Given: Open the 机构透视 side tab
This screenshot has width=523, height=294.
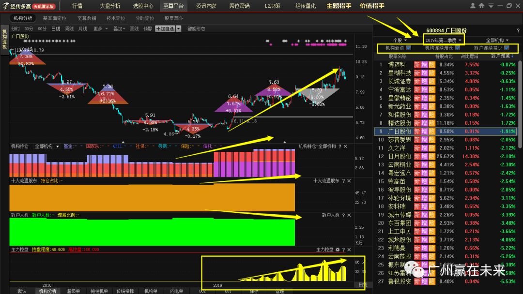Looking at the screenshot, I should coord(4,39).
